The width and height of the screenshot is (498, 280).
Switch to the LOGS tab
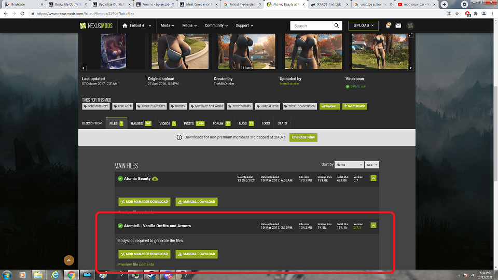pos(266,123)
